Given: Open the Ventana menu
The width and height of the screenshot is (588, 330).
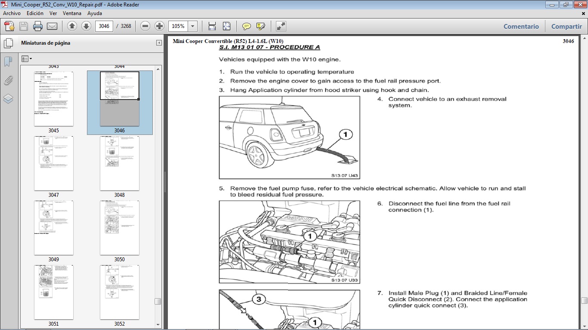Looking at the screenshot, I should [x=72, y=13].
